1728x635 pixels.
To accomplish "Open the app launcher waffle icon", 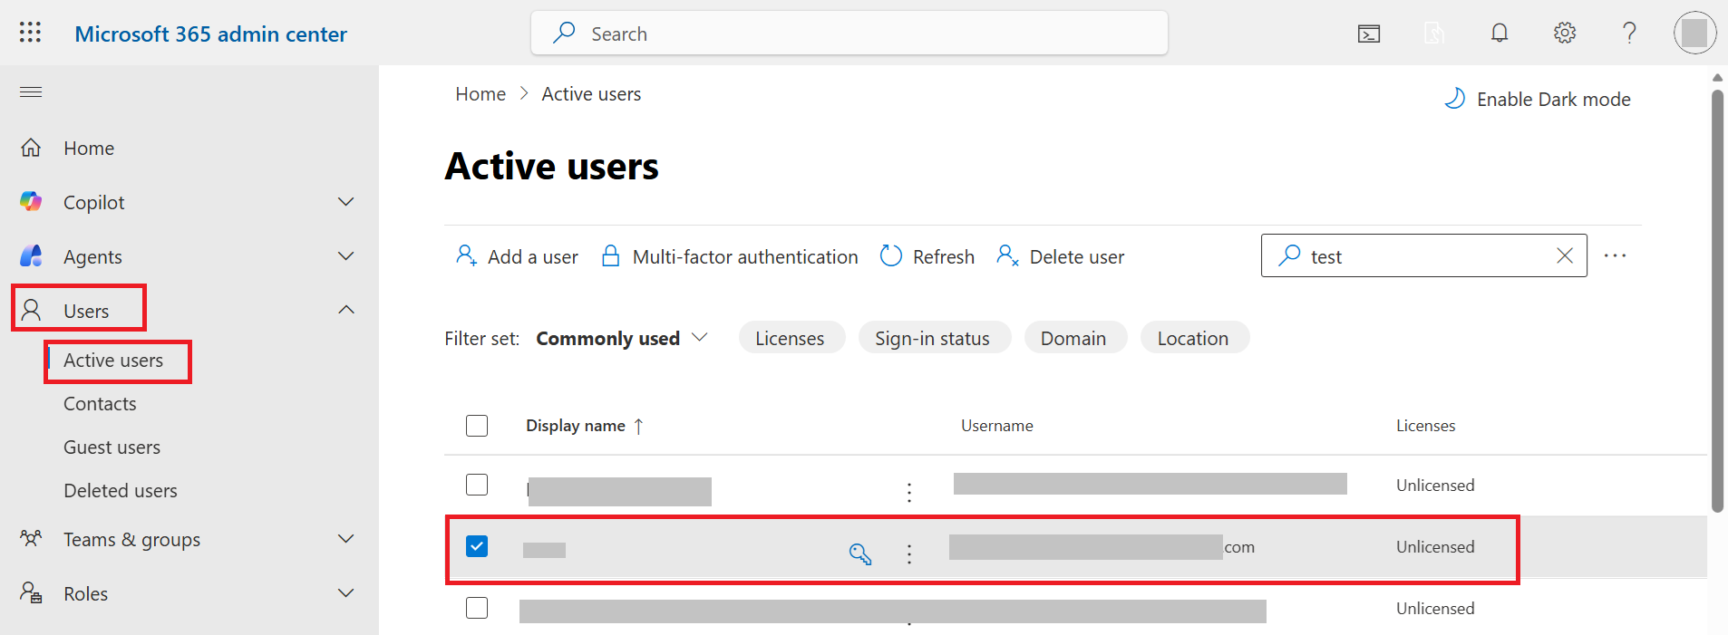I will click(30, 33).
